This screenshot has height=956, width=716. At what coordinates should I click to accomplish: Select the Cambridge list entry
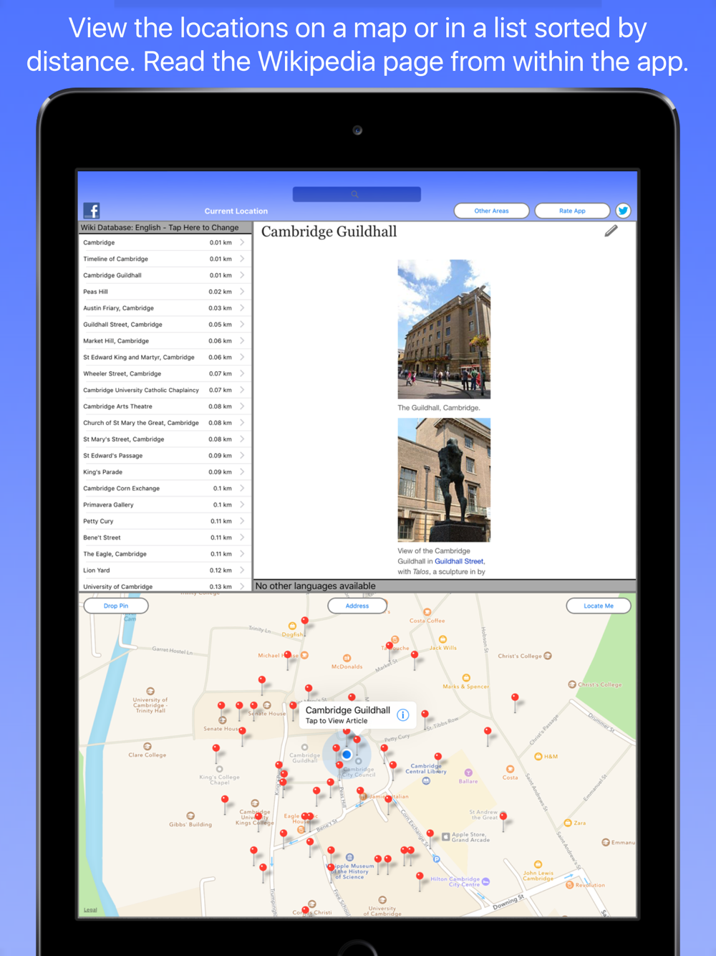click(165, 242)
